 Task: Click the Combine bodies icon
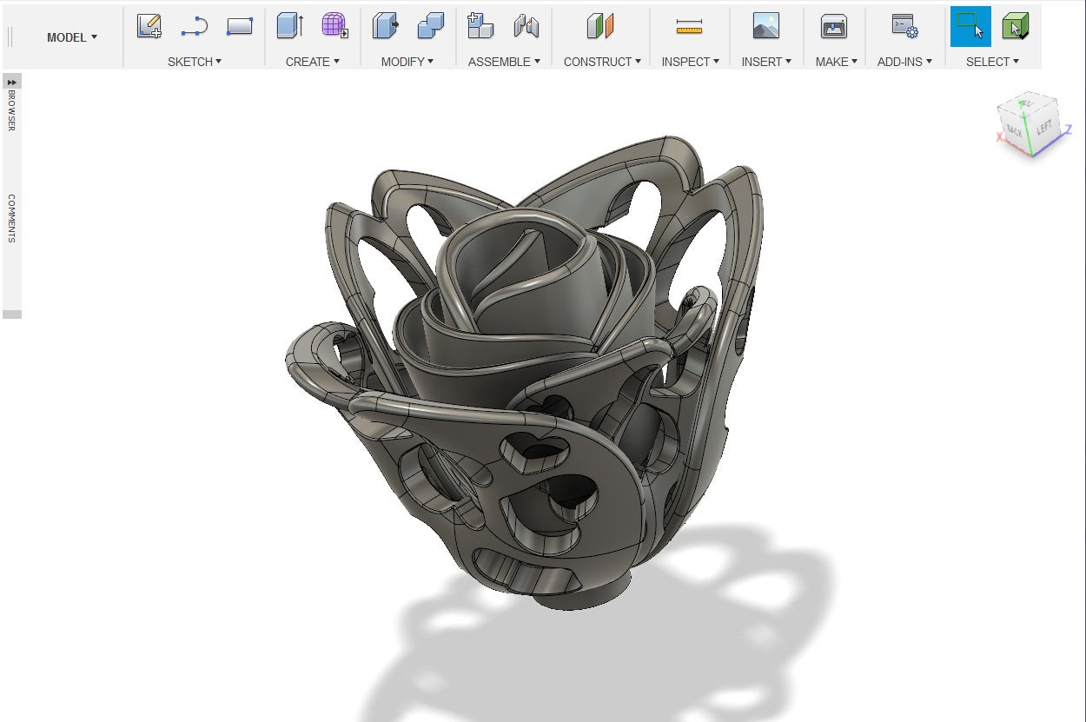[430, 26]
